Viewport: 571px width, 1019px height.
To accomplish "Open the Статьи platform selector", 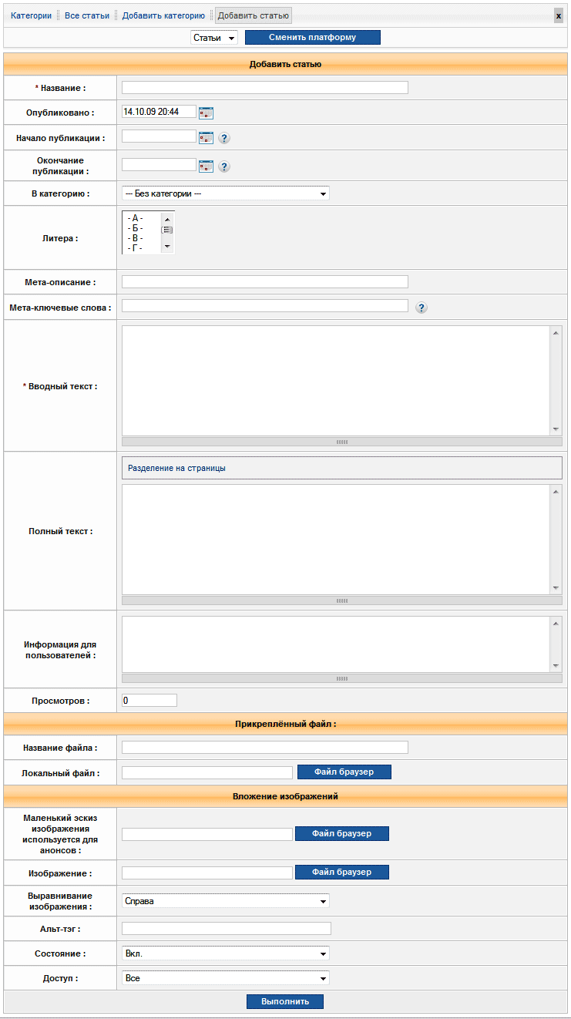I will pyautogui.click(x=214, y=38).
